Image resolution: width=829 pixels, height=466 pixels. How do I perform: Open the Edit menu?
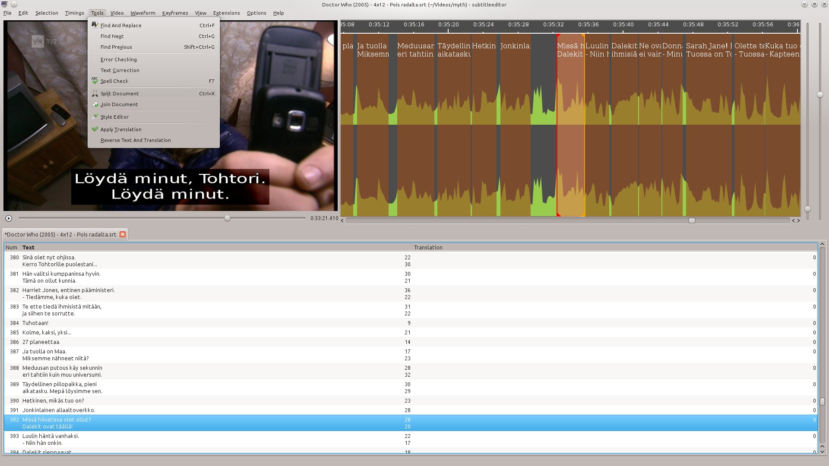23,13
